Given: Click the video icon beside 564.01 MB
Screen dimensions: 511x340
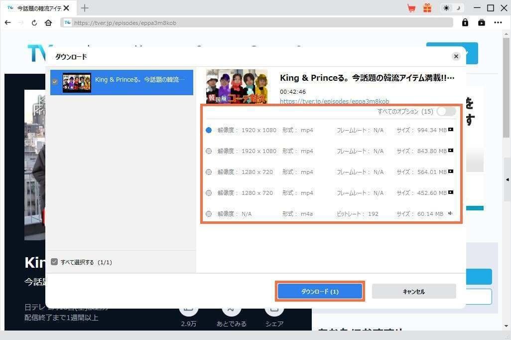Looking at the screenshot, I should coord(451,171).
